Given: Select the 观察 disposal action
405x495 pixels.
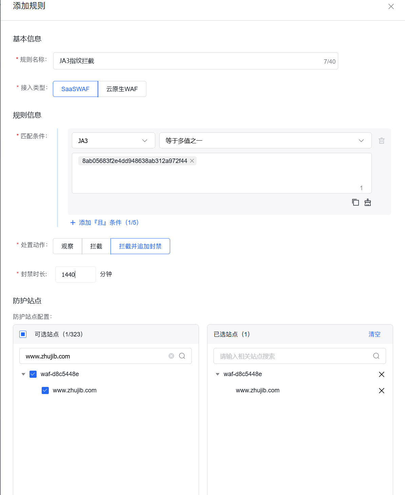Looking at the screenshot, I should click(x=67, y=246).
